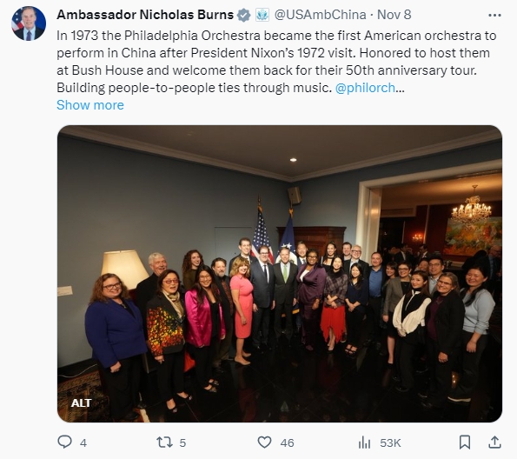Share the tweet via the upload arrow icon
This screenshot has width=517, height=459.
[494, 442]
